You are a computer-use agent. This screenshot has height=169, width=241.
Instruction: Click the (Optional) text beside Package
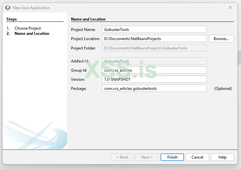coord(223,89)
